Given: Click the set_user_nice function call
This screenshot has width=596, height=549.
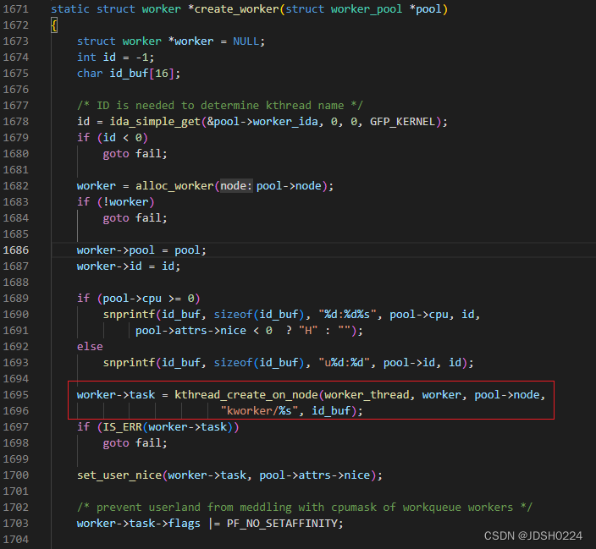Looking at the screenshot, I should [119, 475].
